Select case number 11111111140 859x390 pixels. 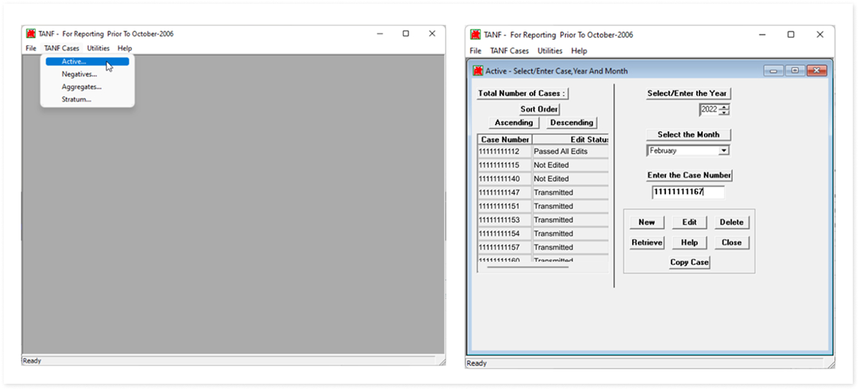pos(505,179)
